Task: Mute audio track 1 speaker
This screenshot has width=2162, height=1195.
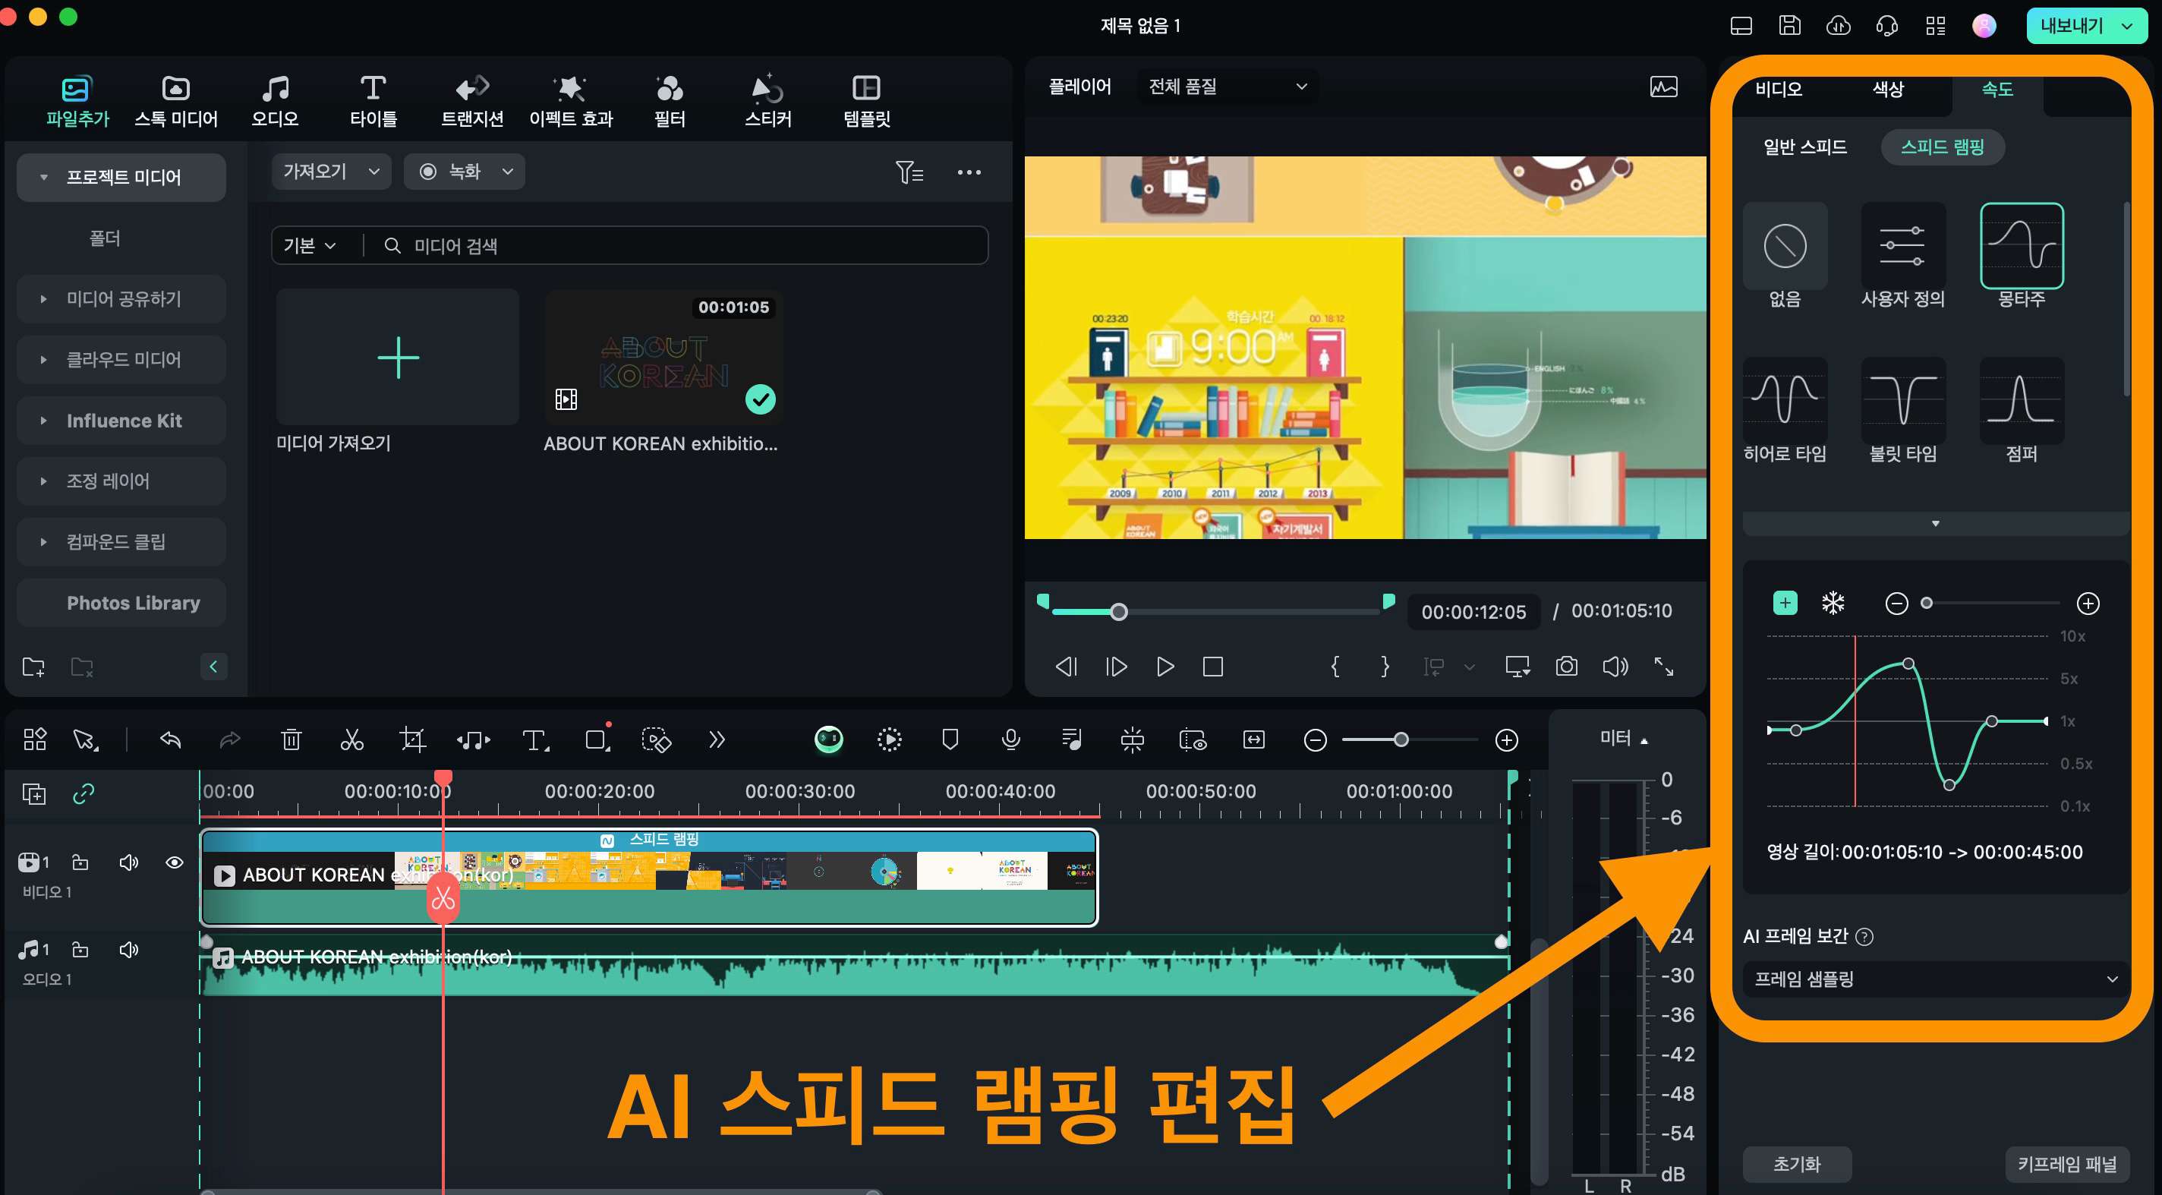Action: tap(128, 949)
